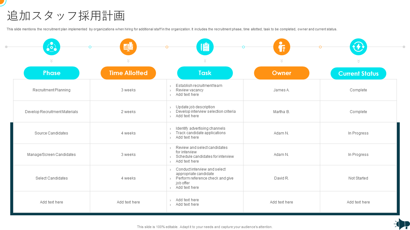
Task: Click the chevron below the Current Status icon
Action: point(358,61)
